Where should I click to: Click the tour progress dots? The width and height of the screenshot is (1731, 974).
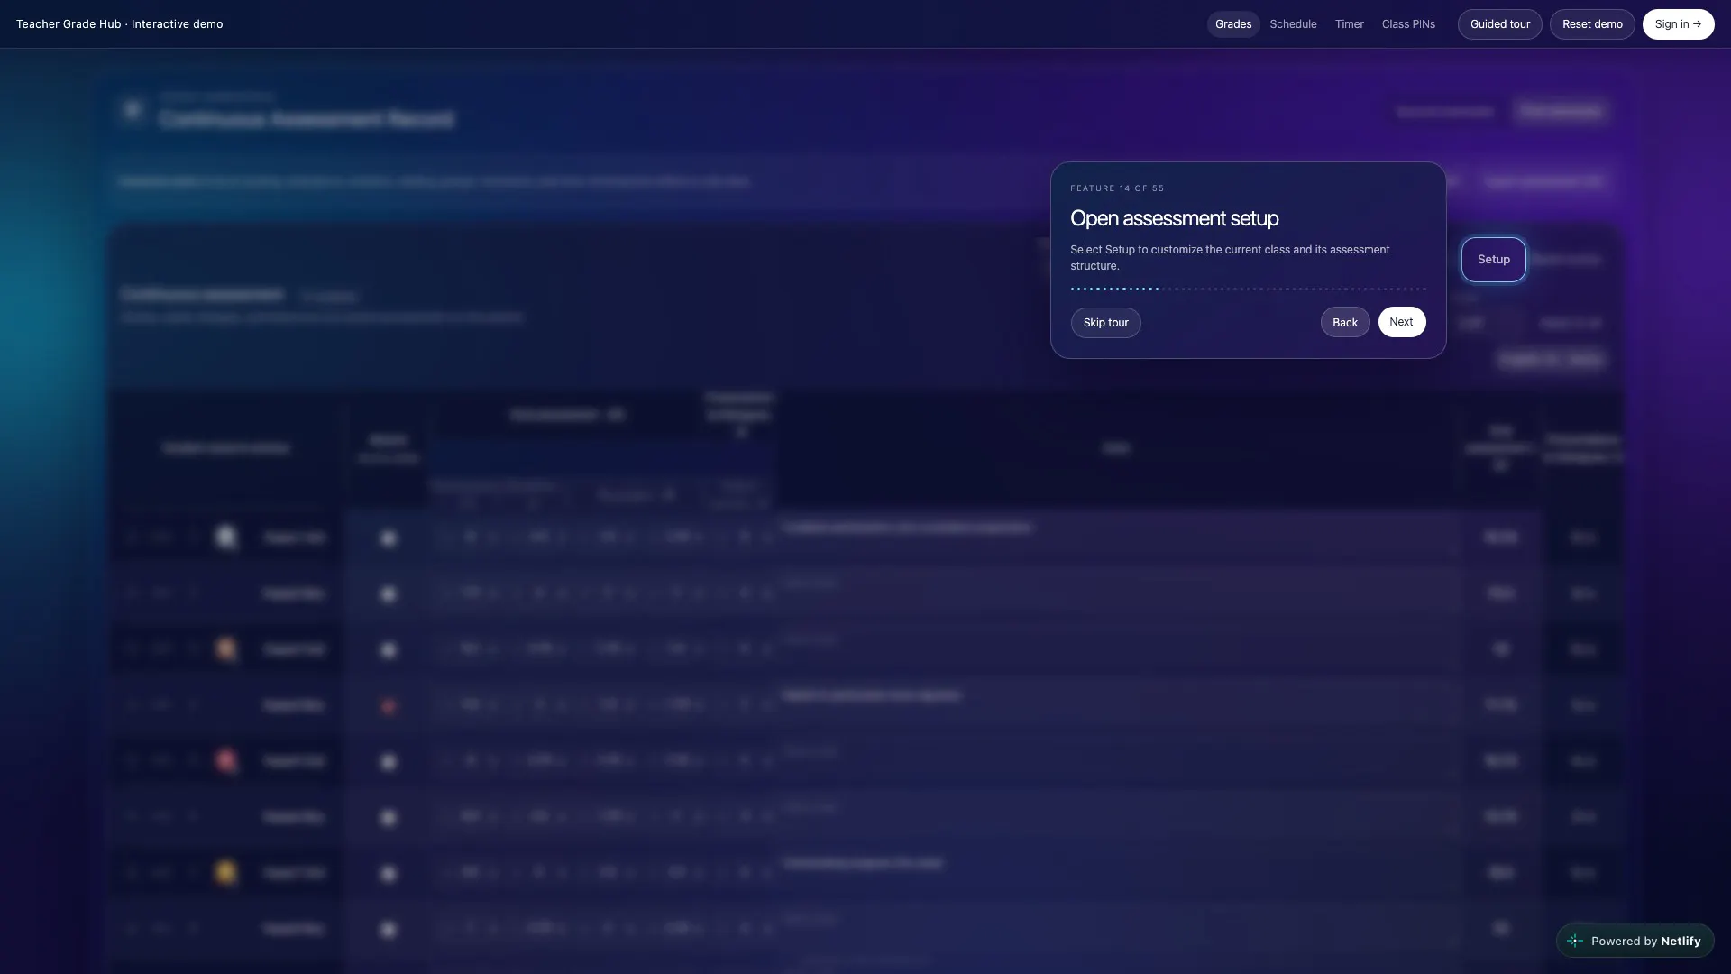(x=1248, y=289)
